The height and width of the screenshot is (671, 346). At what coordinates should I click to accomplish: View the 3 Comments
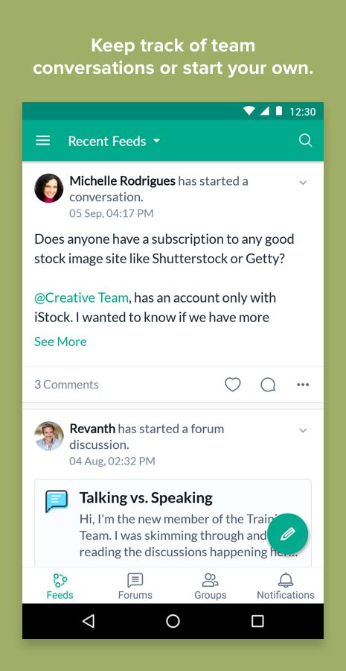pyautogui.click(x=66, y=385)
